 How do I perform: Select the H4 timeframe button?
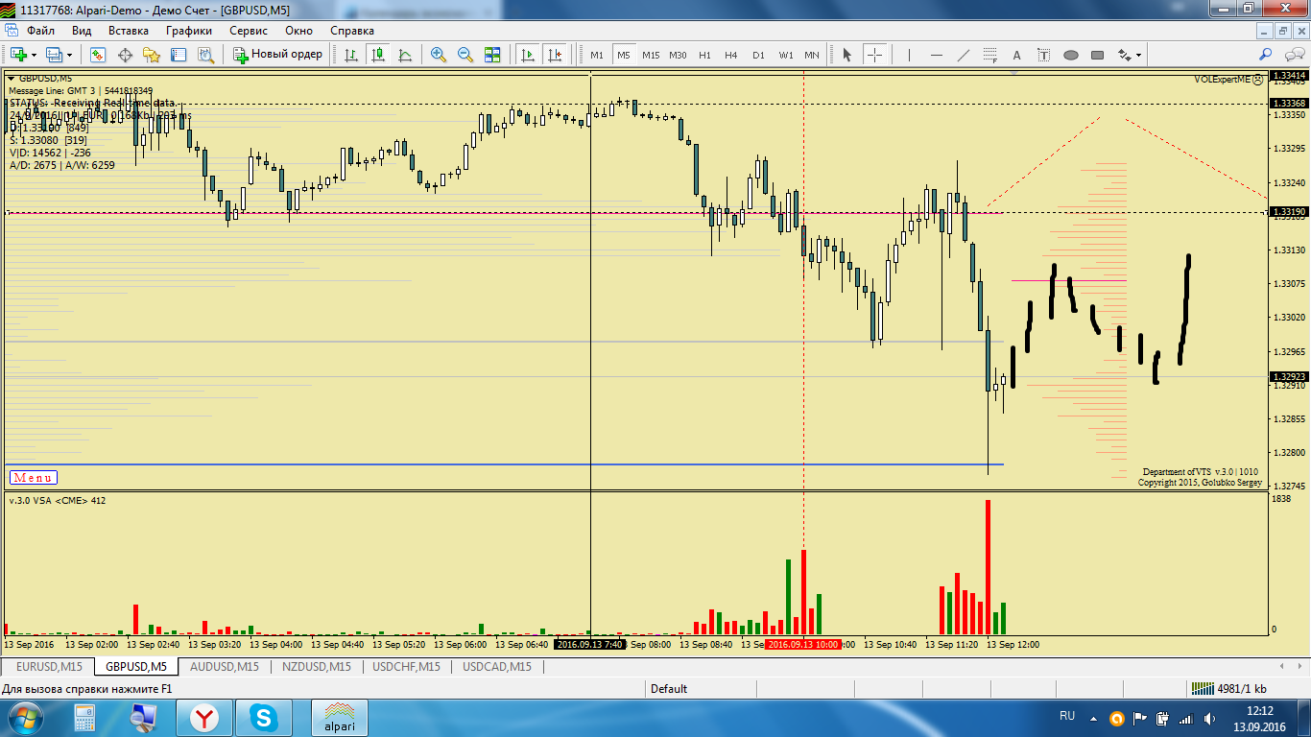coord(731,55)
